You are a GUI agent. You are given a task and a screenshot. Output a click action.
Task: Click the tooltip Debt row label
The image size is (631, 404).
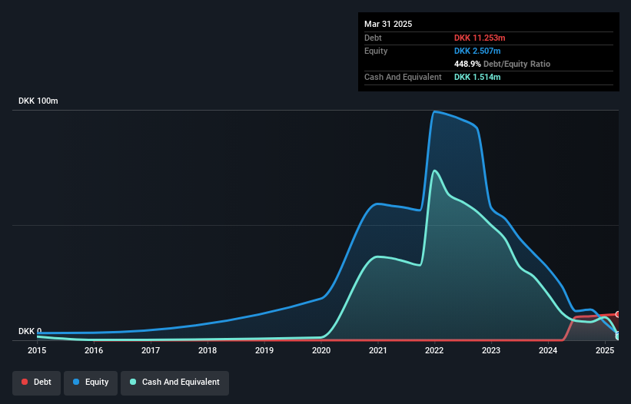click(x=373, y=38)
